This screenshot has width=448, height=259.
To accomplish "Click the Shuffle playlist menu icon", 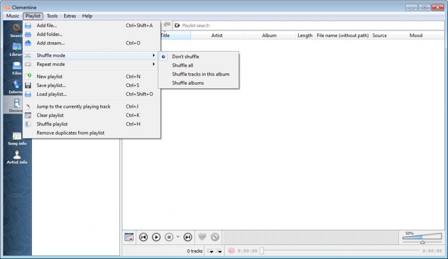I will (28, 124).
